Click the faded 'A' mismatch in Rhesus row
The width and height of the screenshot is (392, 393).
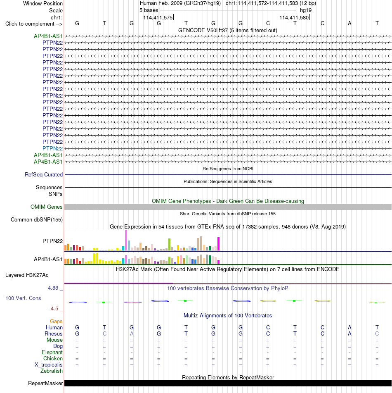coord(132,334)
